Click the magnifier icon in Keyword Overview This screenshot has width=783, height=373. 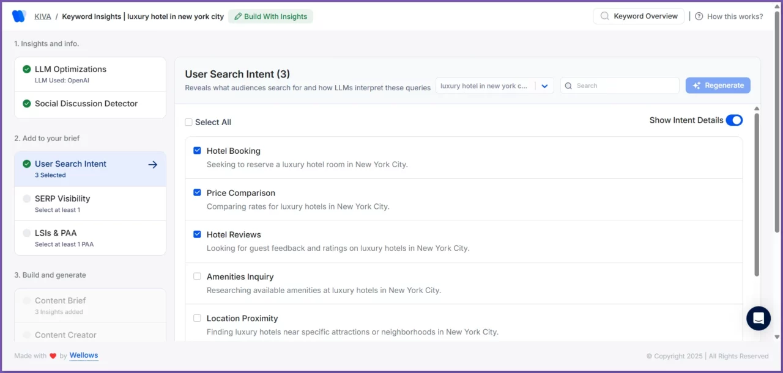(x=604, y=16)
